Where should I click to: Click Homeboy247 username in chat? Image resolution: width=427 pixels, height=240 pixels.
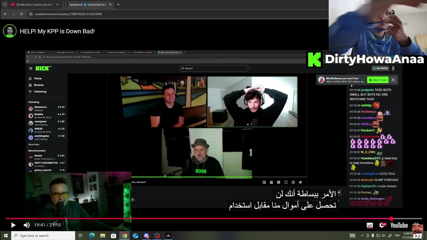coord(371,158)
